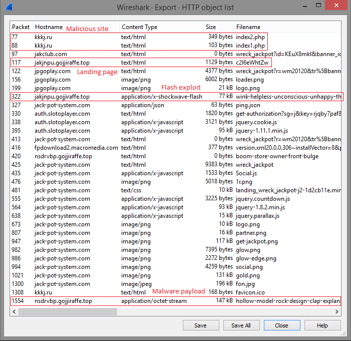
Task: Click the Close button at the bottom
Action: point(281,325)
